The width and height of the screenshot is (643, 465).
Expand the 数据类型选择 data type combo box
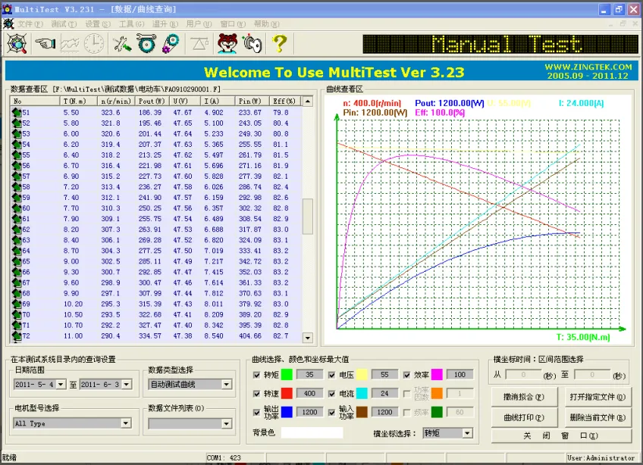click(226, 384)
